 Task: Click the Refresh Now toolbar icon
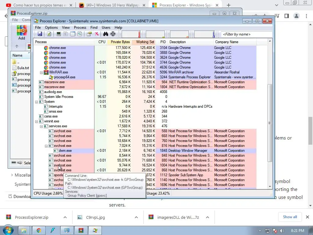point(49,34)
